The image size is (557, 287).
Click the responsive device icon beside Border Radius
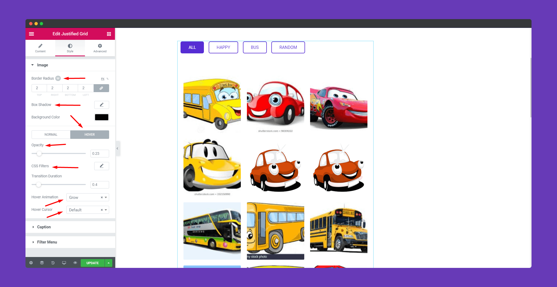(x=58, y=78)
